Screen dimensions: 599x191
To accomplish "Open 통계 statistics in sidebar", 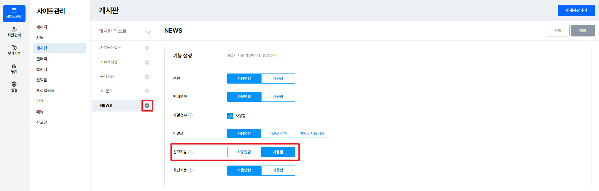I will 14,69.
